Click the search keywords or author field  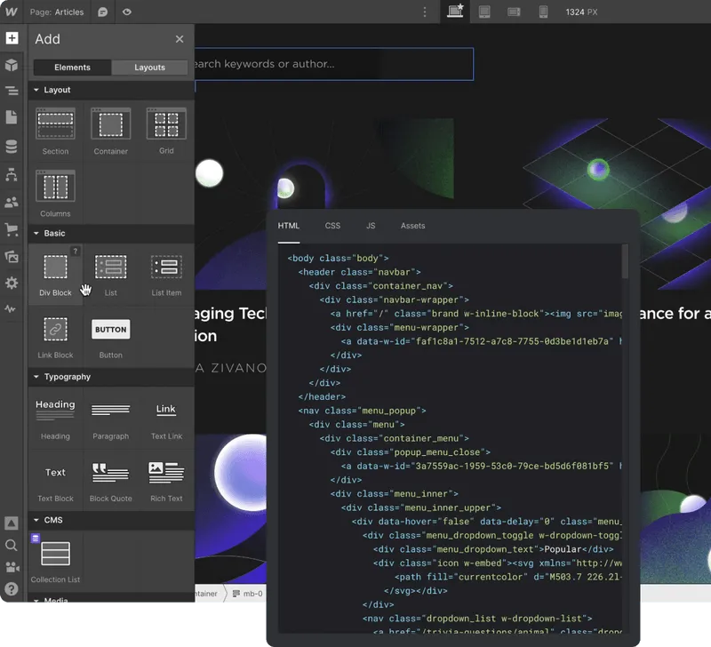pyautogui.click(x=334, y=64)
